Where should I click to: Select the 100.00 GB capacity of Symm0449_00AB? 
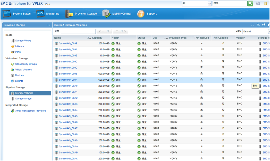(x=104, y=153)
